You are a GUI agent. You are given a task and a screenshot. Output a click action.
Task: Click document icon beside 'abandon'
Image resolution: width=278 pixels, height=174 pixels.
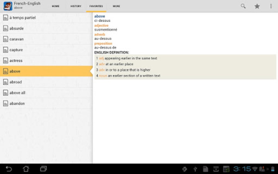pos(6,104)
